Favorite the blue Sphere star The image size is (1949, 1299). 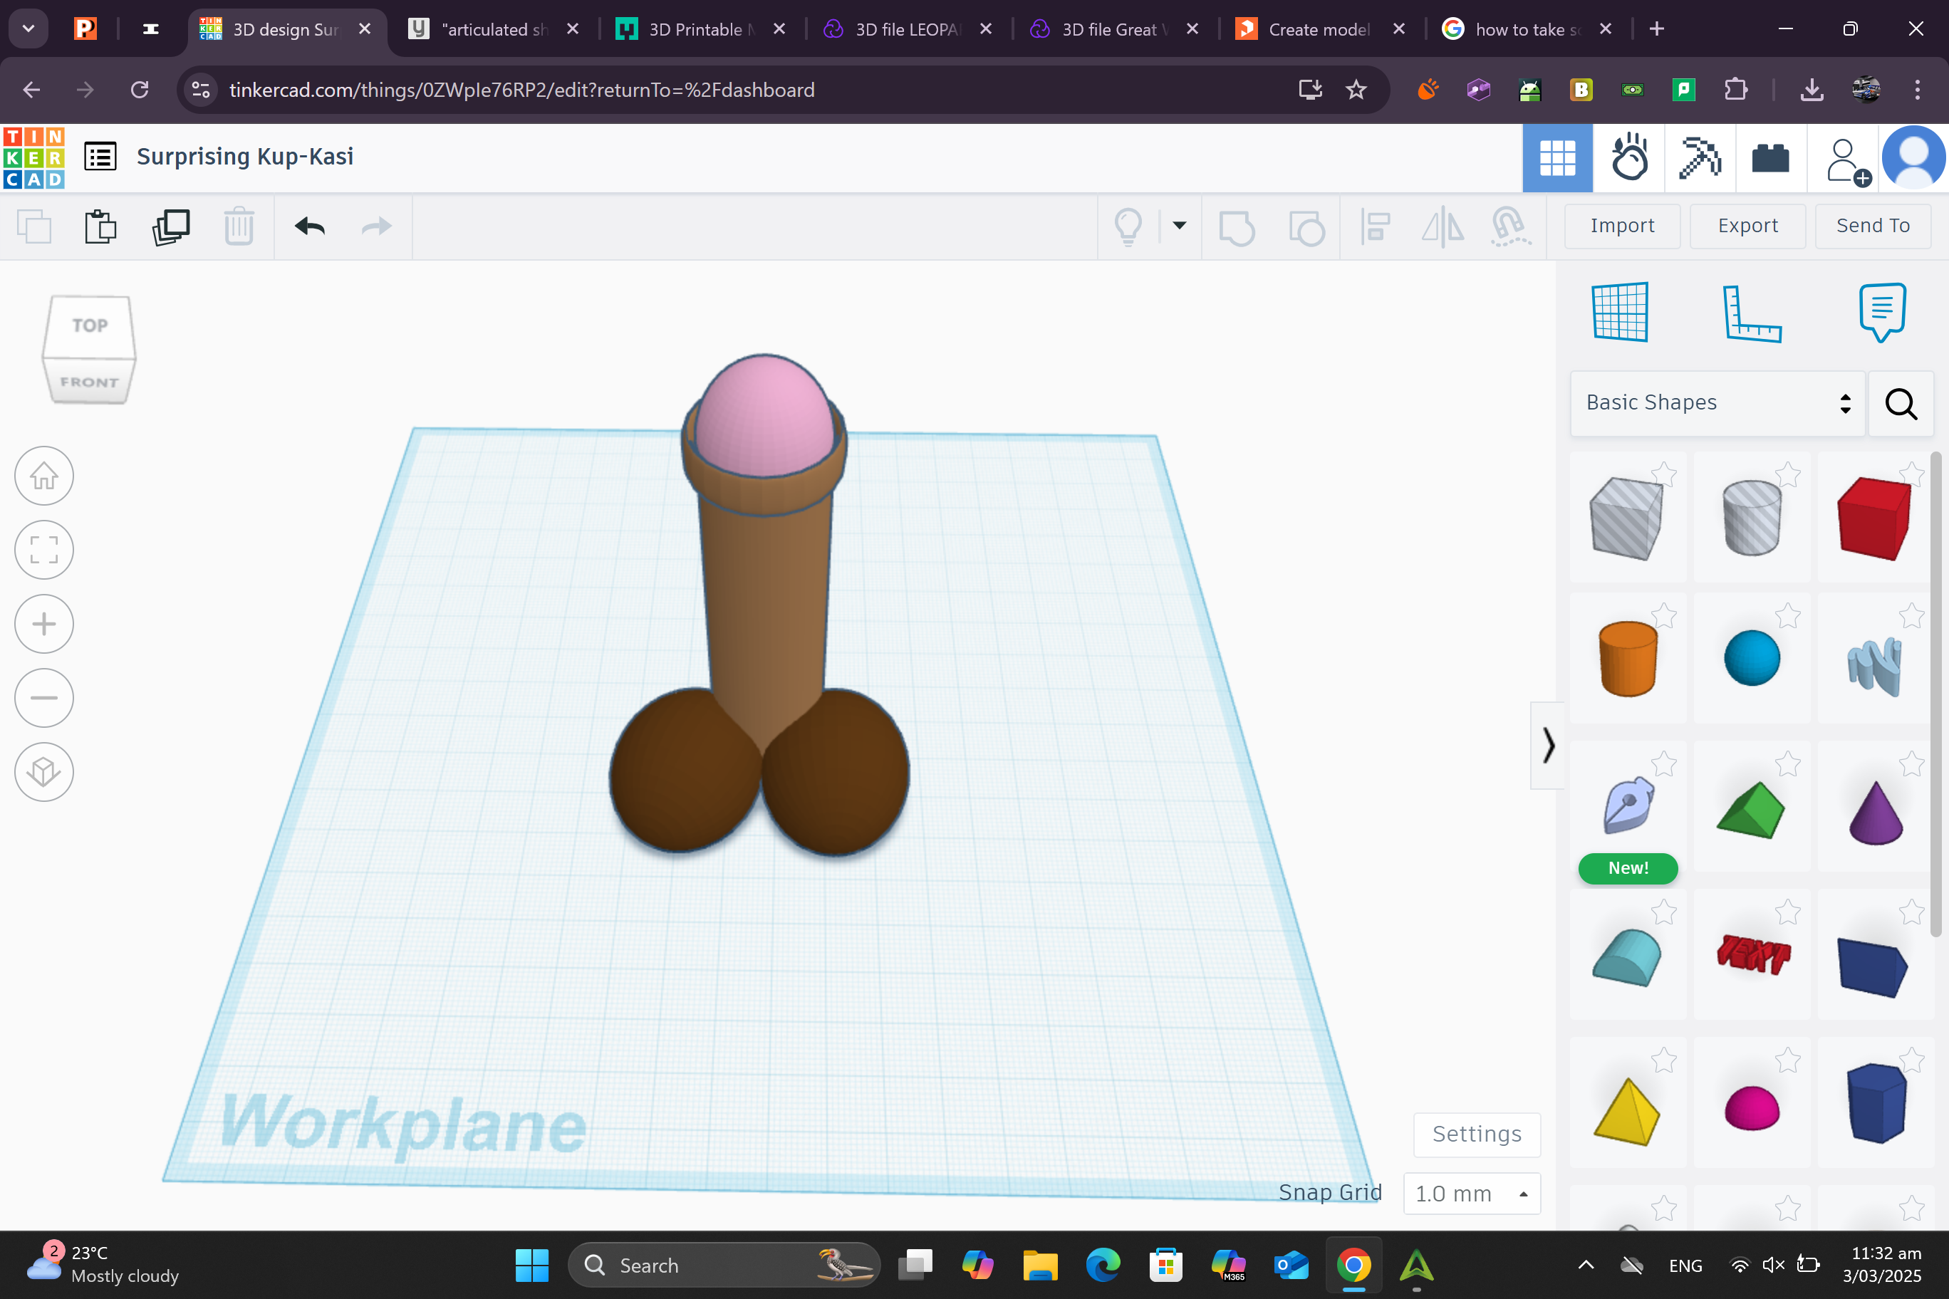(x=1787, y=615)
